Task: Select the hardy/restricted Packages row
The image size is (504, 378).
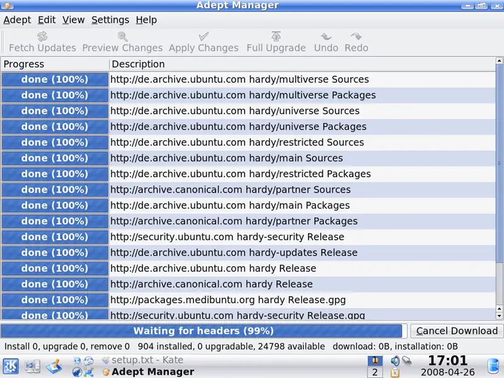Action: pyautogui.click(x=248, y=174)
